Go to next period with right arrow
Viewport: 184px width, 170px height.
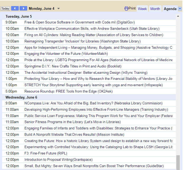[23, 8]
